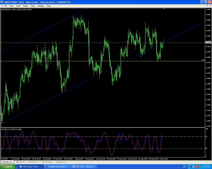Open the File menu
This screenshot has height=169, width=212.
point(6,6)
